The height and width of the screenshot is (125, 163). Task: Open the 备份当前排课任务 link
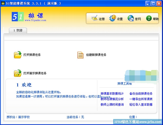point(141,94)
